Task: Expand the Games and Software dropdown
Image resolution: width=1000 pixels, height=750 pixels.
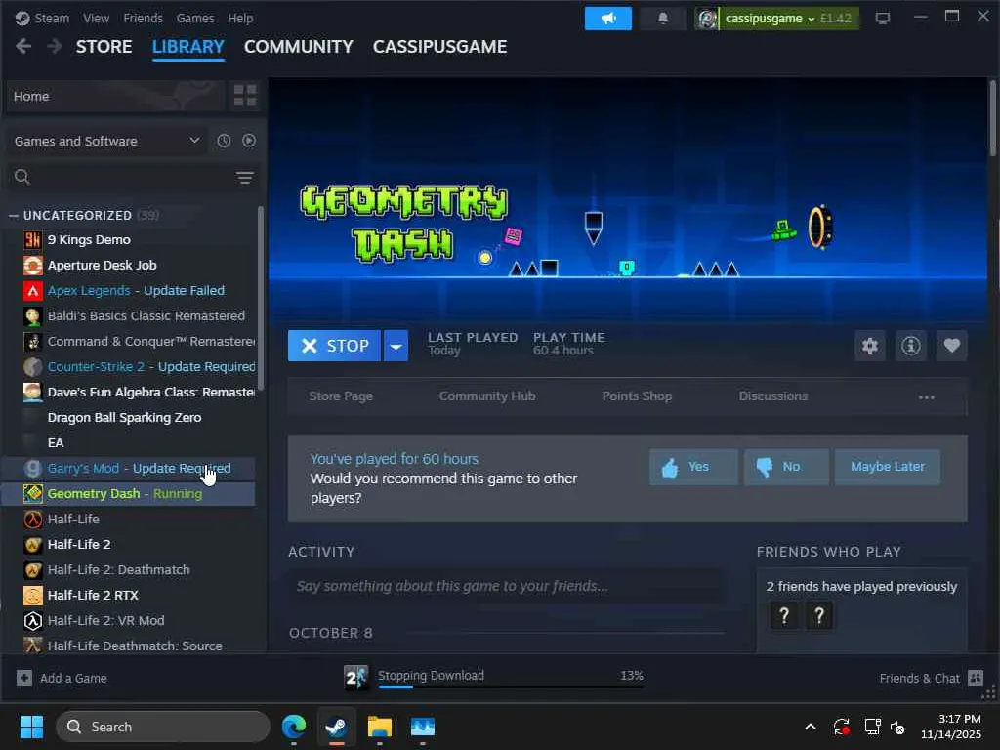Action: point(106,141)
